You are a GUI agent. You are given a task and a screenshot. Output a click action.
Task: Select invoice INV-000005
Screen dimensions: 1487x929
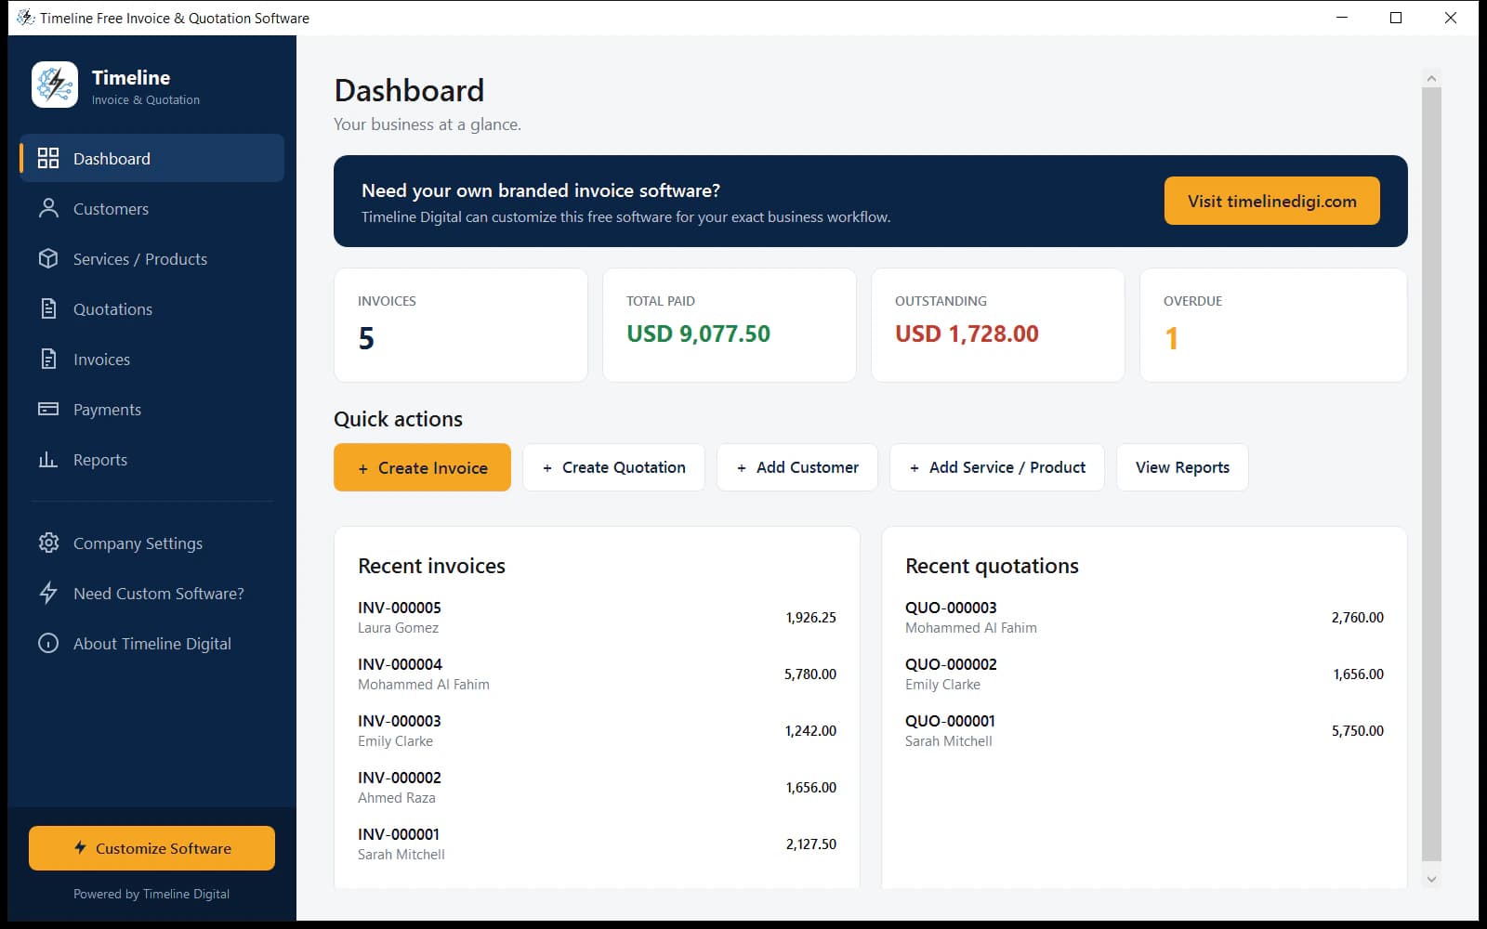pyautogui.click(x=597, y=617)
